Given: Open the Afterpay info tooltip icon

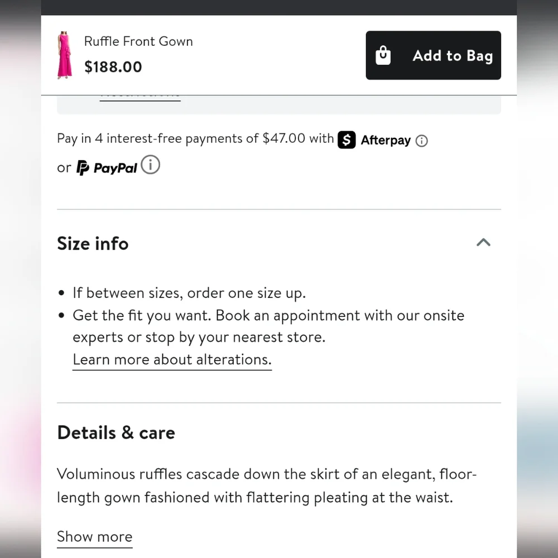Looking at the screenshot, I should pos(422,141).
